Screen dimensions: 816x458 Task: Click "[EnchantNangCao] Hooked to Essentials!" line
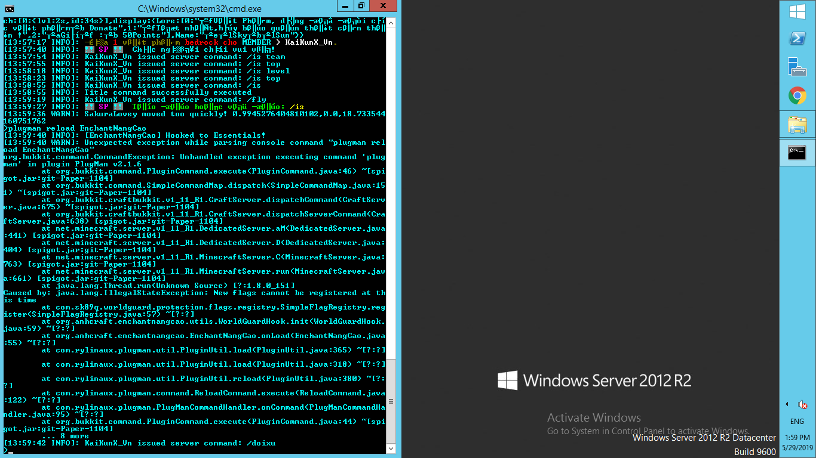click(135, 135)
